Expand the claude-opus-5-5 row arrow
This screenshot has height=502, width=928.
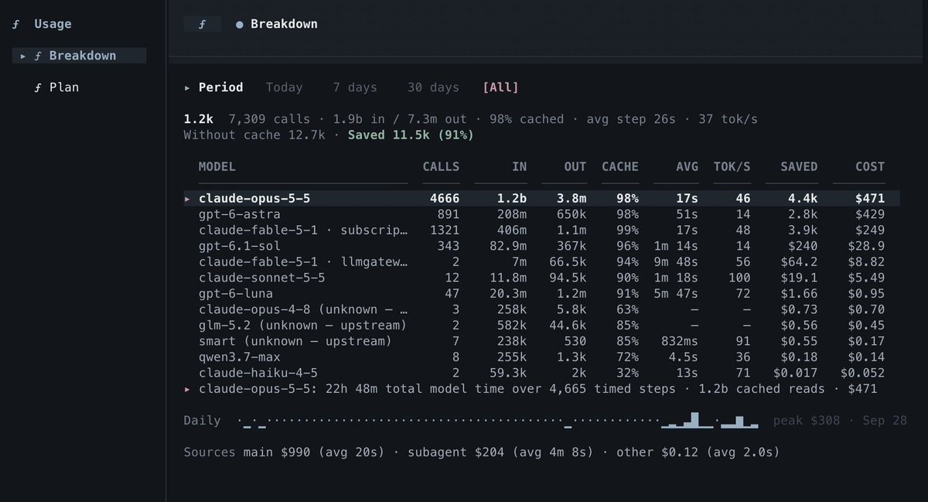pos(187,199)
